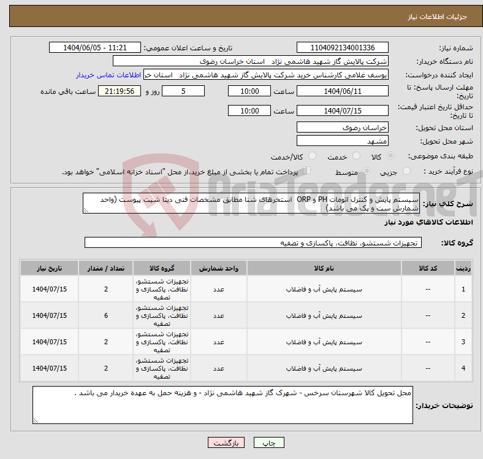
Task: Click the واحد شمارش column header
Action: [x=219, y=268]
